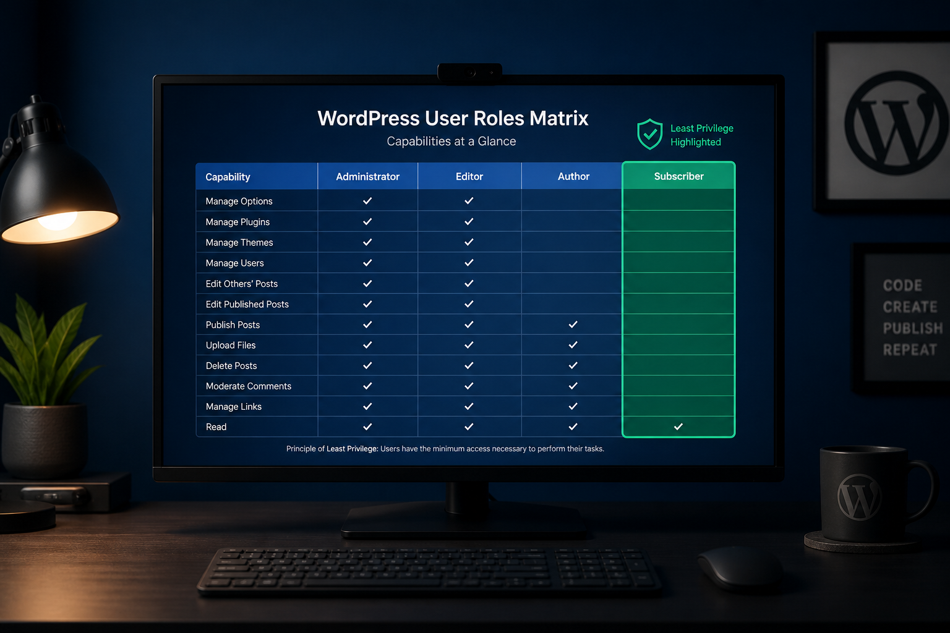The image size is (950, 633).
Task: Click Editor checkmark in Manage Users row
Action: click(x=469, y=263)
